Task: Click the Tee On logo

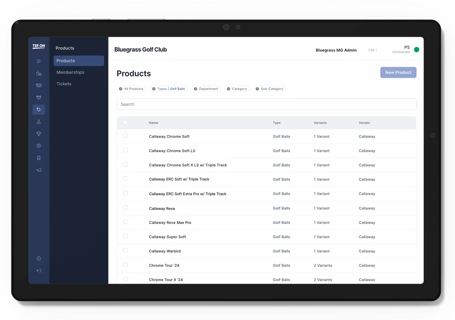Action: (39, 46)
